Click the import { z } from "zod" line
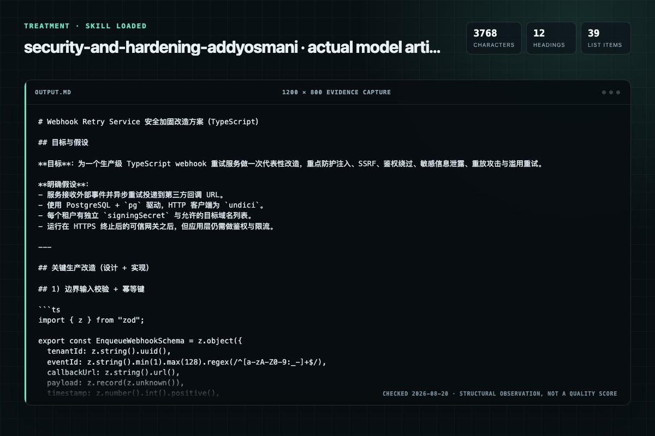This screenshot has height=436, width=655. click(x=91, y=320)
